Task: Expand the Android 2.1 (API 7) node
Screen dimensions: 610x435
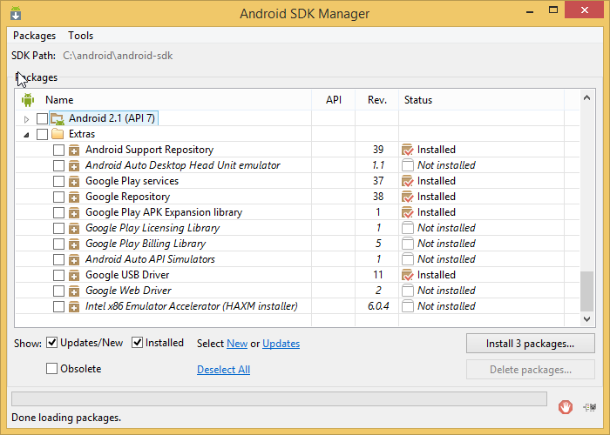Action: (26, 118)
